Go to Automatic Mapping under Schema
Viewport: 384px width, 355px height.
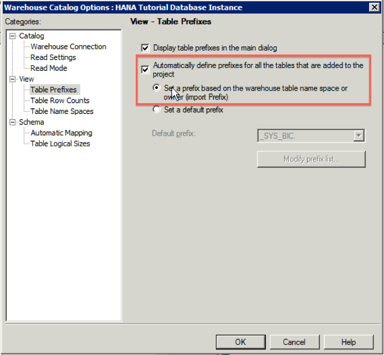coord(61,133)
